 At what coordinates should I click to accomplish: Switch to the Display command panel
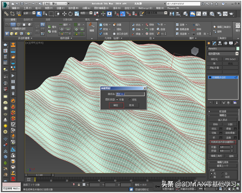[x=231, y=43]
